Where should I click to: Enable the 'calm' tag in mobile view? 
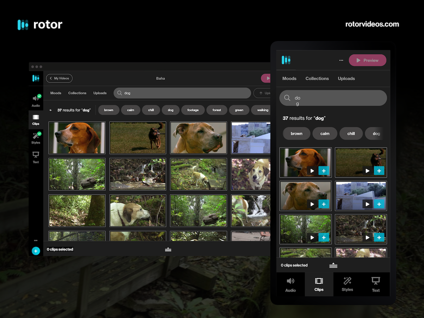pyautogui.click(x=325, y=134)
